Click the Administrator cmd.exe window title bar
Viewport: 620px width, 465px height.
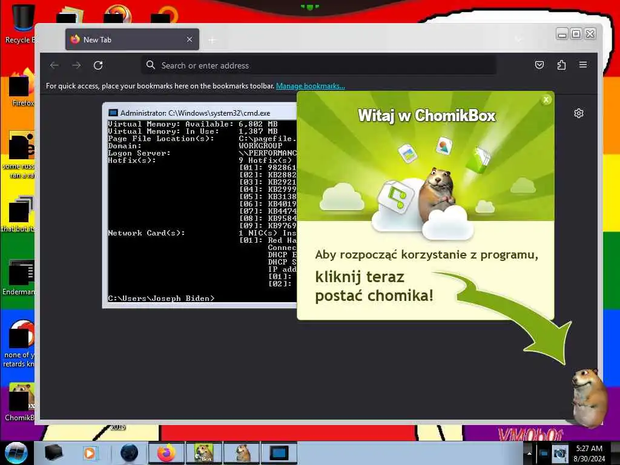[200, 113]
